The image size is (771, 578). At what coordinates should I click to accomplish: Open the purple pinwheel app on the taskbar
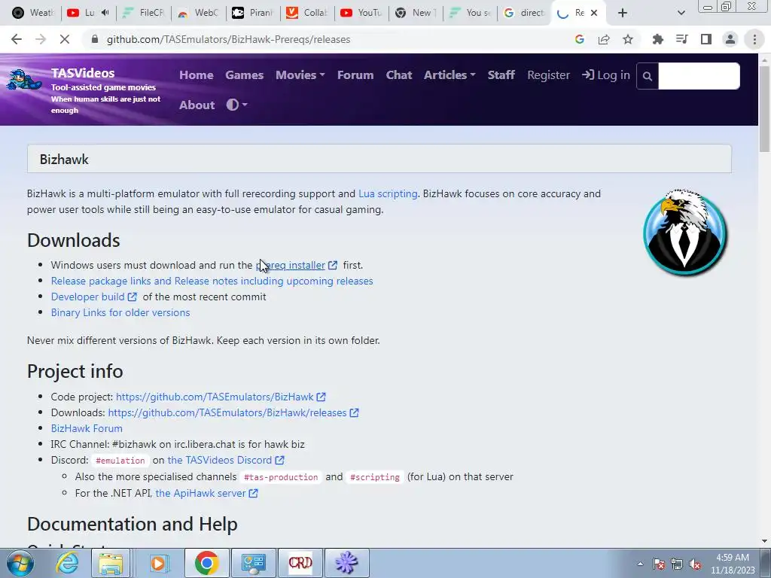tap(346, 563)
